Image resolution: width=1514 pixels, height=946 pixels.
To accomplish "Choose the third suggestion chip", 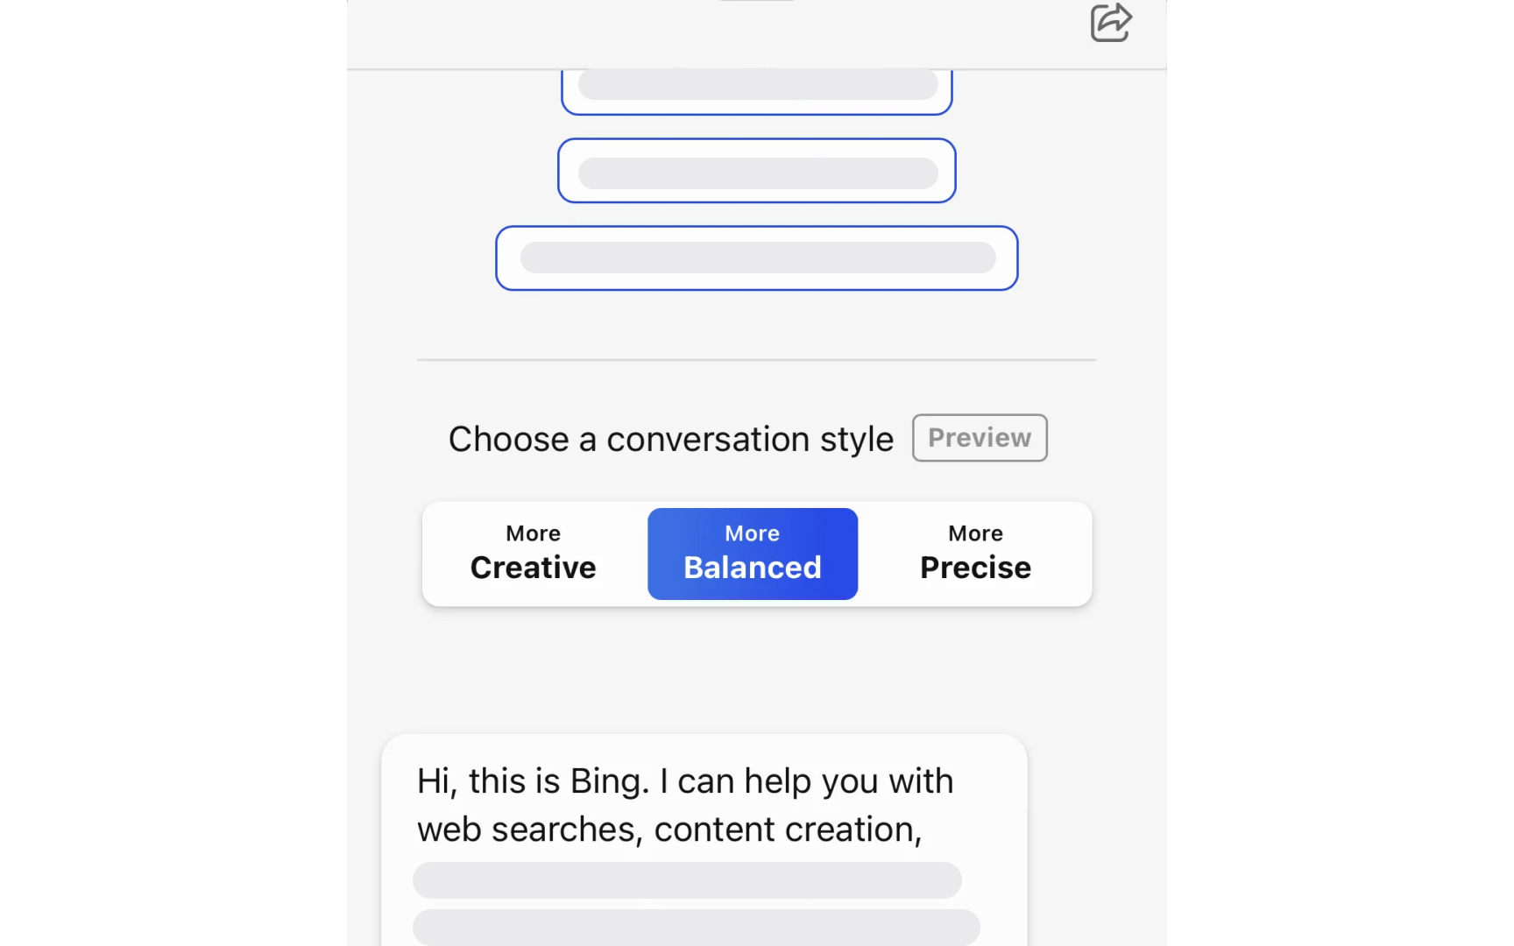I will coord(756,258).
